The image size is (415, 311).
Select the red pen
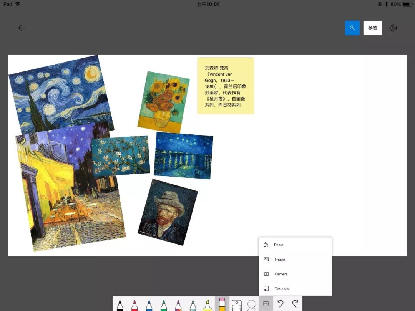[x=134, y=305]
